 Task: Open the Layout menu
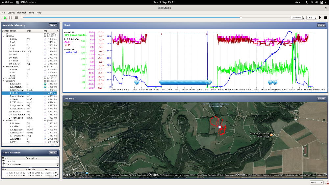(11, 12)
